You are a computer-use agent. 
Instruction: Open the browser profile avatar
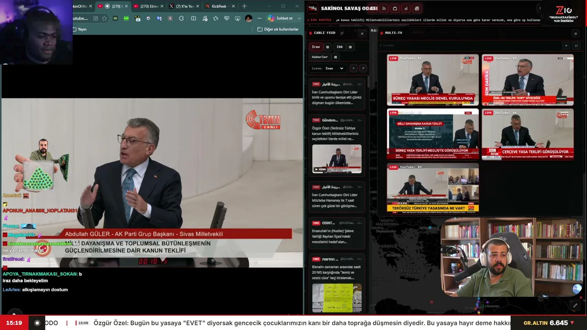pos(249,18)
